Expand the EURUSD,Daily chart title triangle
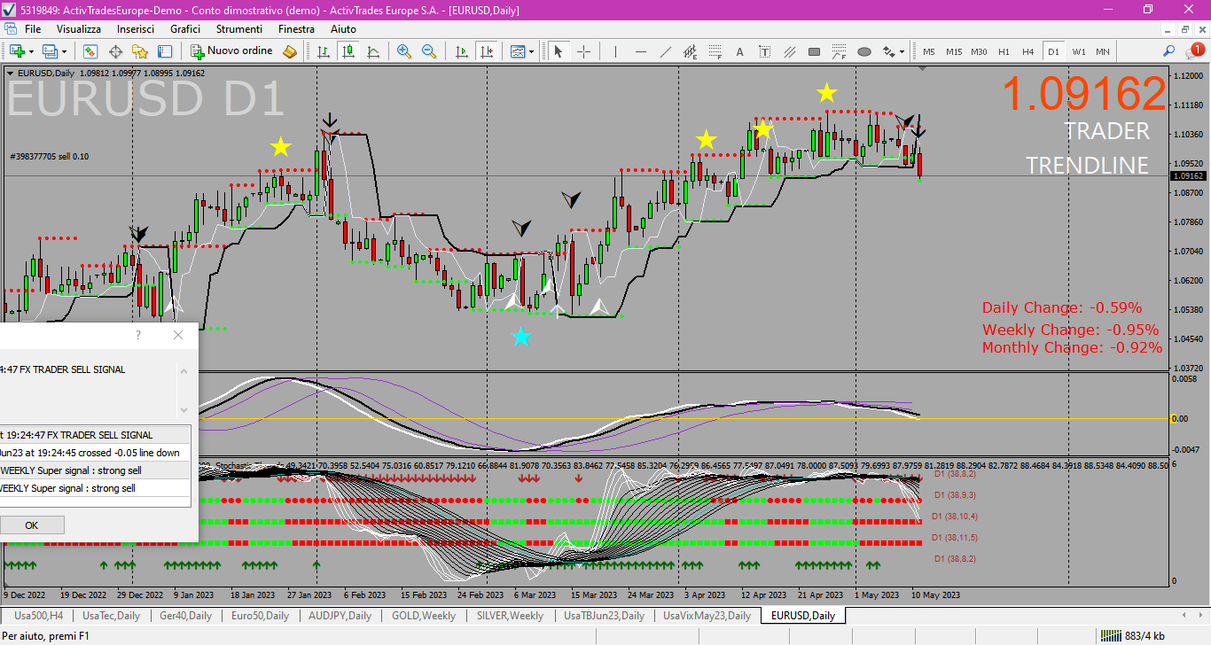The image size is (1211, 645). pos(11,74)
